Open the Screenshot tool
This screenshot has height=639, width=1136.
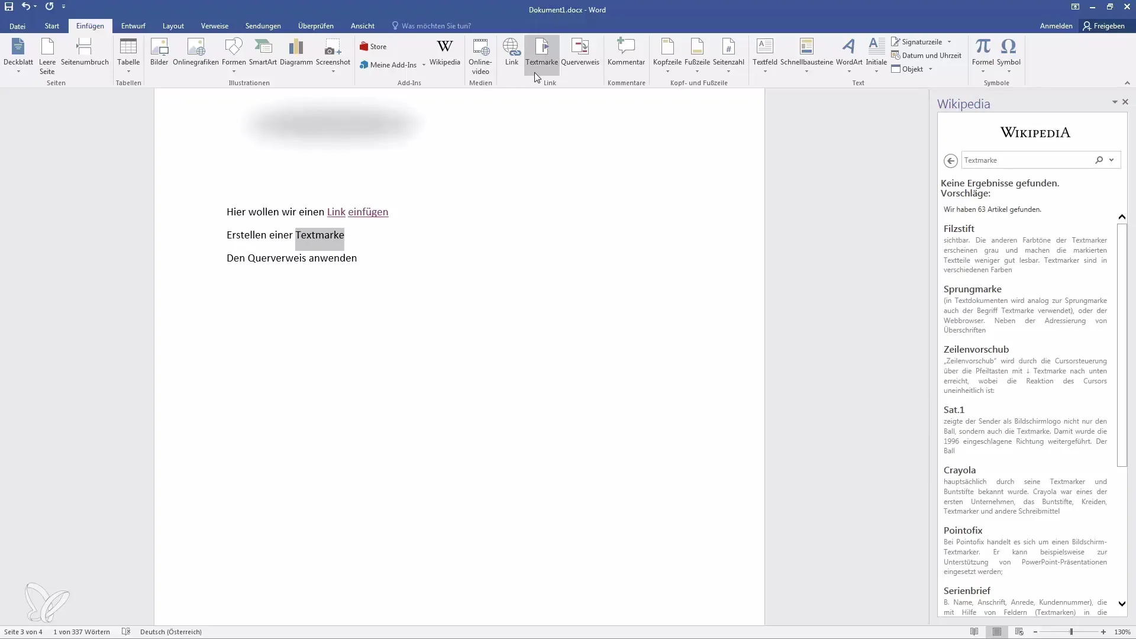coord(333,56)
